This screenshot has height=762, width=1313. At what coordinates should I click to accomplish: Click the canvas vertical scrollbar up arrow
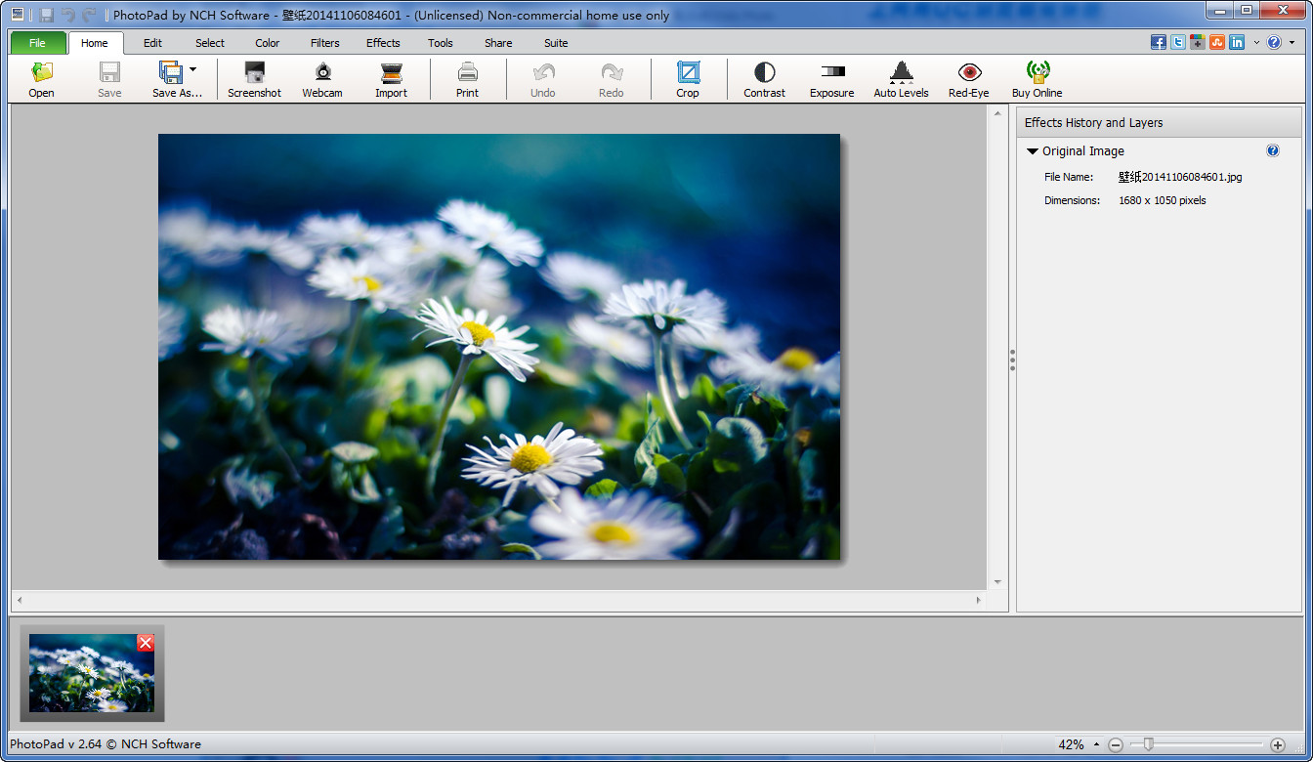coord(997,114)
